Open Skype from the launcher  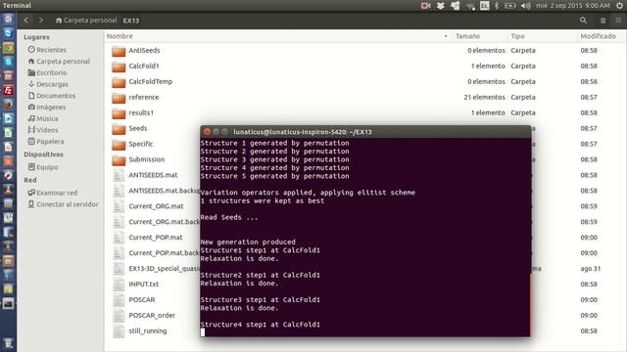point(8,63)
